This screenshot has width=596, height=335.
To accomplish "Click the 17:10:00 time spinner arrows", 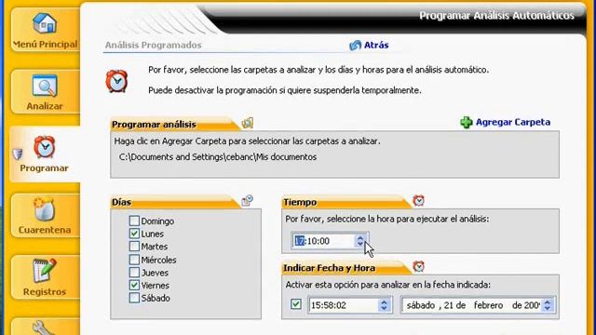I will point(360,241).
